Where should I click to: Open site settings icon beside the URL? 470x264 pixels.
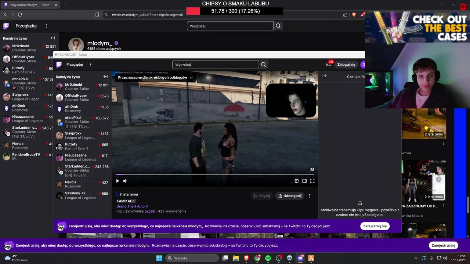pos(106,15)
